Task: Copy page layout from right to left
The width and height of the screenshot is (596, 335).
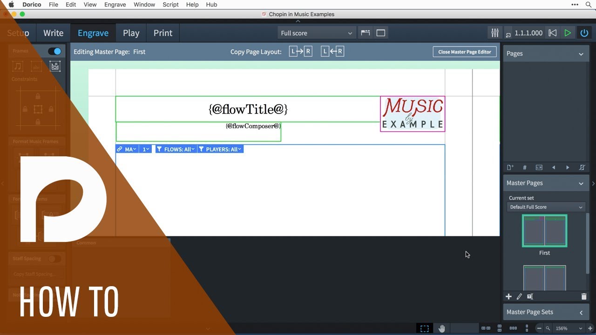Action: [332, 52]
